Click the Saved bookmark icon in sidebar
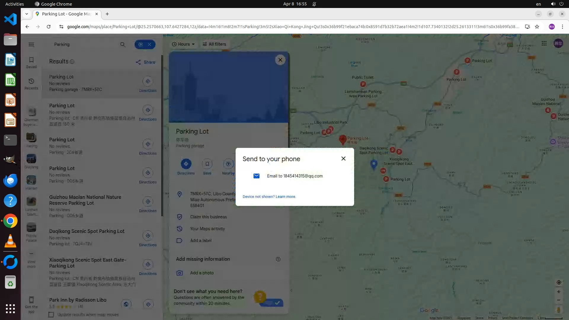Image resolution: width=569 pixels, height=320 pixels. coord(31,60)
